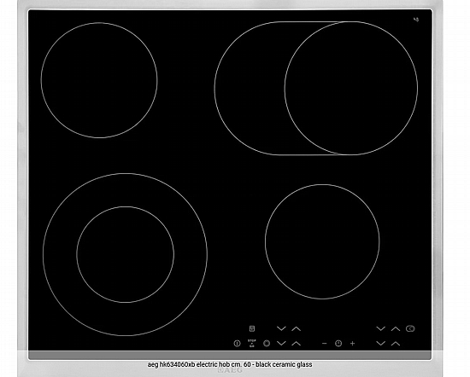
Task: Raise heat with rear-left zone up chevron
Action: [296, 328]
